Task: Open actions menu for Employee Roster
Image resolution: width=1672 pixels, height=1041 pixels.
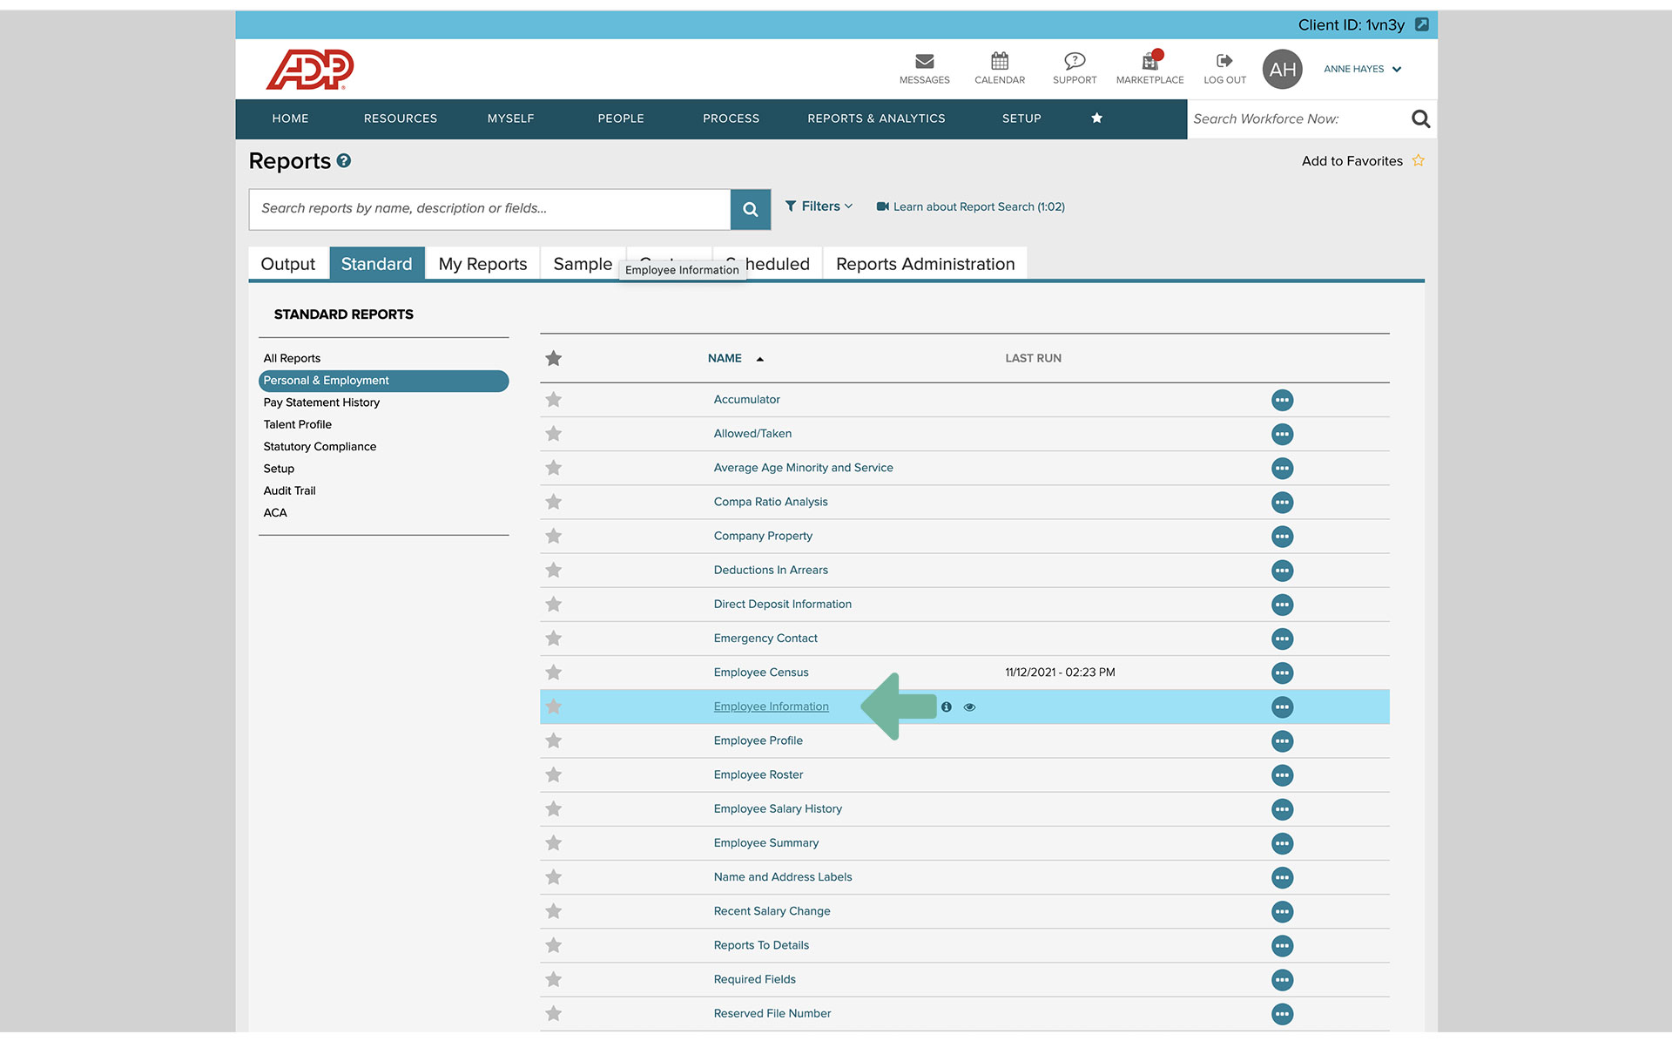Action: (1282, 775)
